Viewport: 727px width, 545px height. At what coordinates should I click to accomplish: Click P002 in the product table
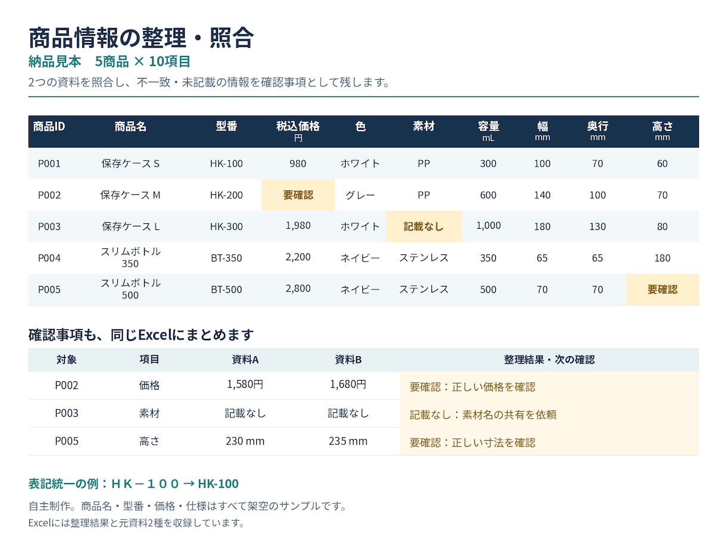pyautogui.click(x=49, y=195)
